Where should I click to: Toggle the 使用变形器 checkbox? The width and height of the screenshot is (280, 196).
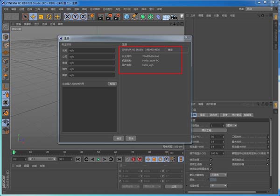pyautogui.click(x=268, y=164)
